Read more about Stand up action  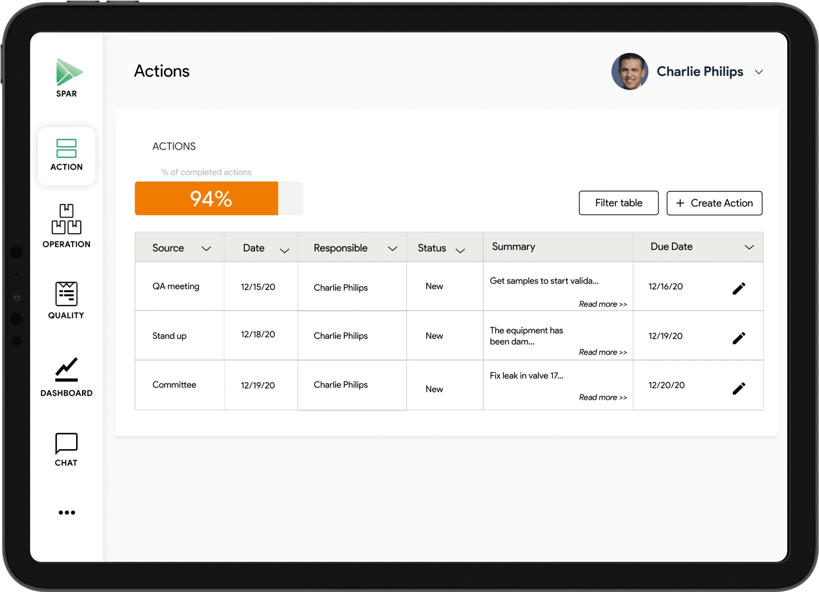[602, 352]
